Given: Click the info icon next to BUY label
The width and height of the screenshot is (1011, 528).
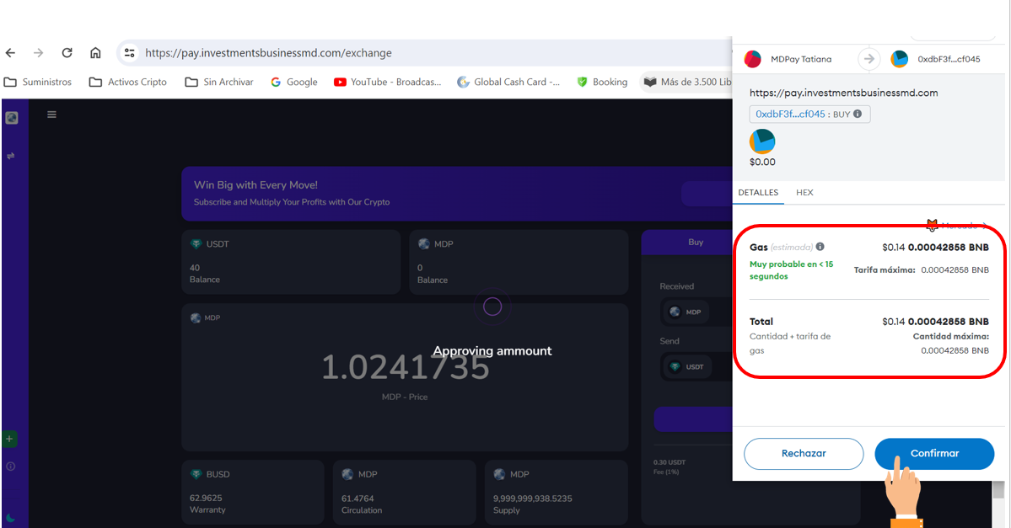Looking at the screenshot, I should pyautogui.click(x=858, y=114).
